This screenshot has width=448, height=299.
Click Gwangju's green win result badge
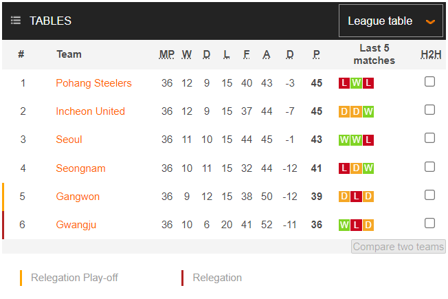[x=344, y=225]
